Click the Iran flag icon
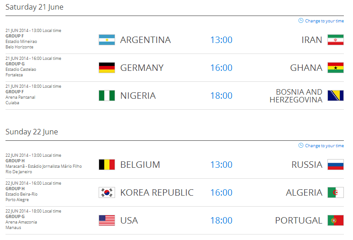The height and width of the screenshot is (240, 353). [336, 40]
